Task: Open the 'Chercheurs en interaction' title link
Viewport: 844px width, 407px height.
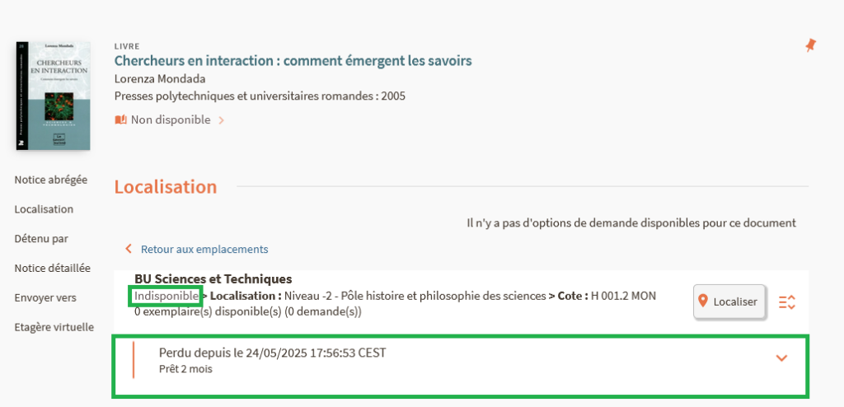Action: coord(293,61)
